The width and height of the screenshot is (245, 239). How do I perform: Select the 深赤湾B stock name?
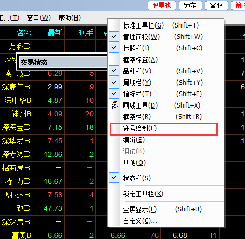coord(16,154)
